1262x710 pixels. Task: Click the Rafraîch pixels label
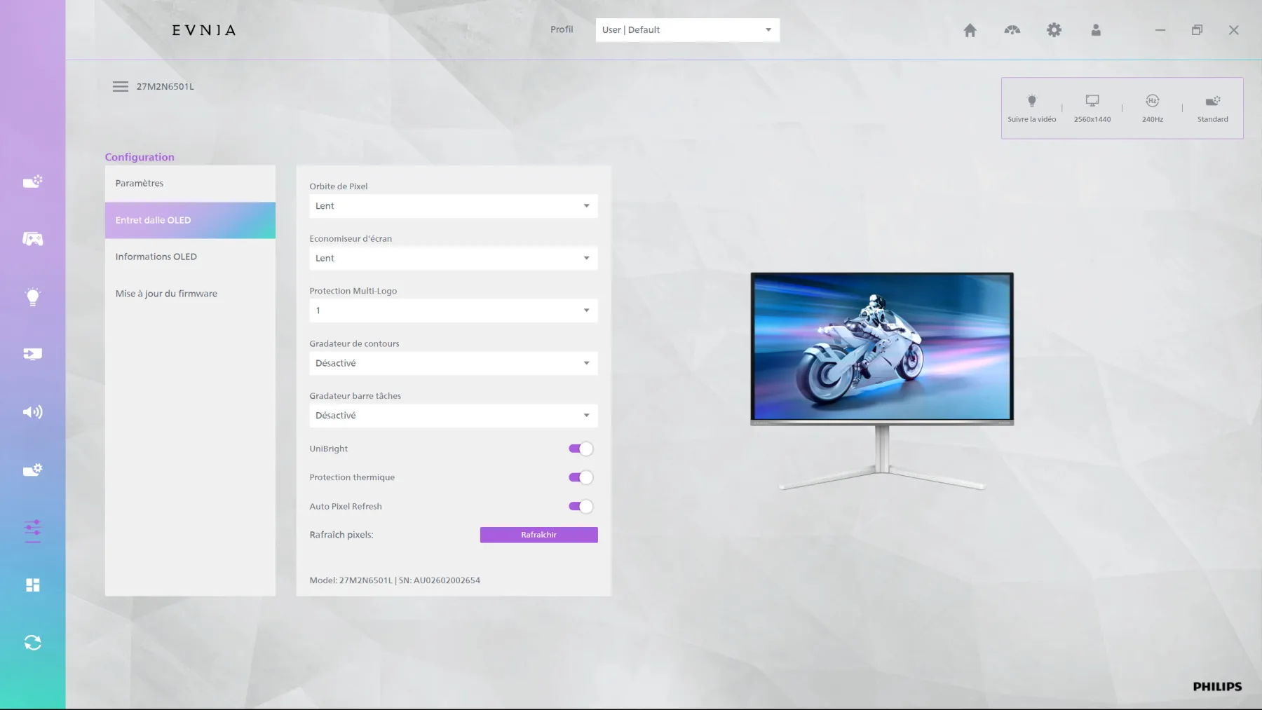click(341, 535)
